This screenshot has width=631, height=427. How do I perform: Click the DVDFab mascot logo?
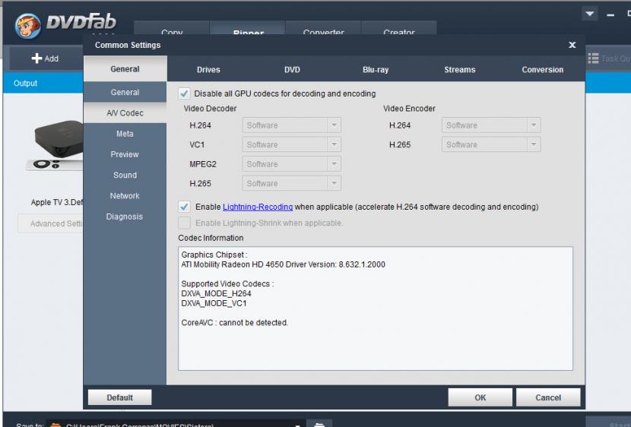pyautogui.click(x=27, y=29)
